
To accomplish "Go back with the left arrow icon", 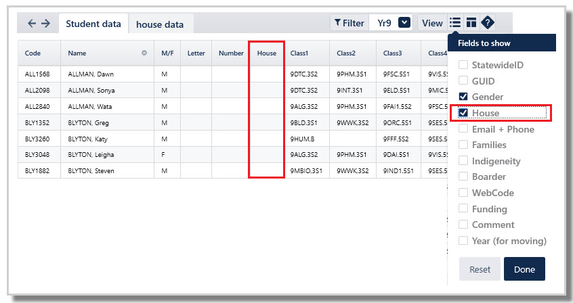I will pyautogui.click(x=32, y=24).
